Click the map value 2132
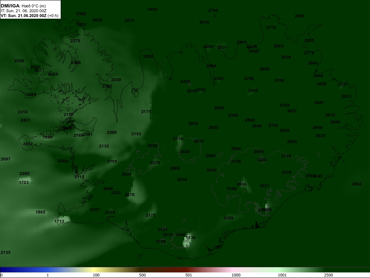370x278 pixels. (x=104, y=146)
